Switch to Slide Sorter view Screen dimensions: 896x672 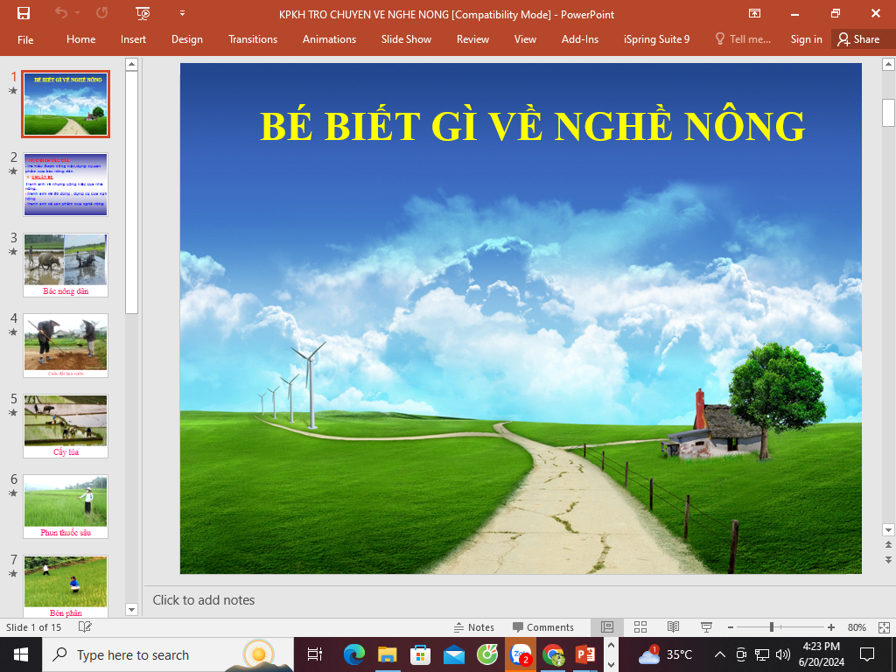click(640, 627)
